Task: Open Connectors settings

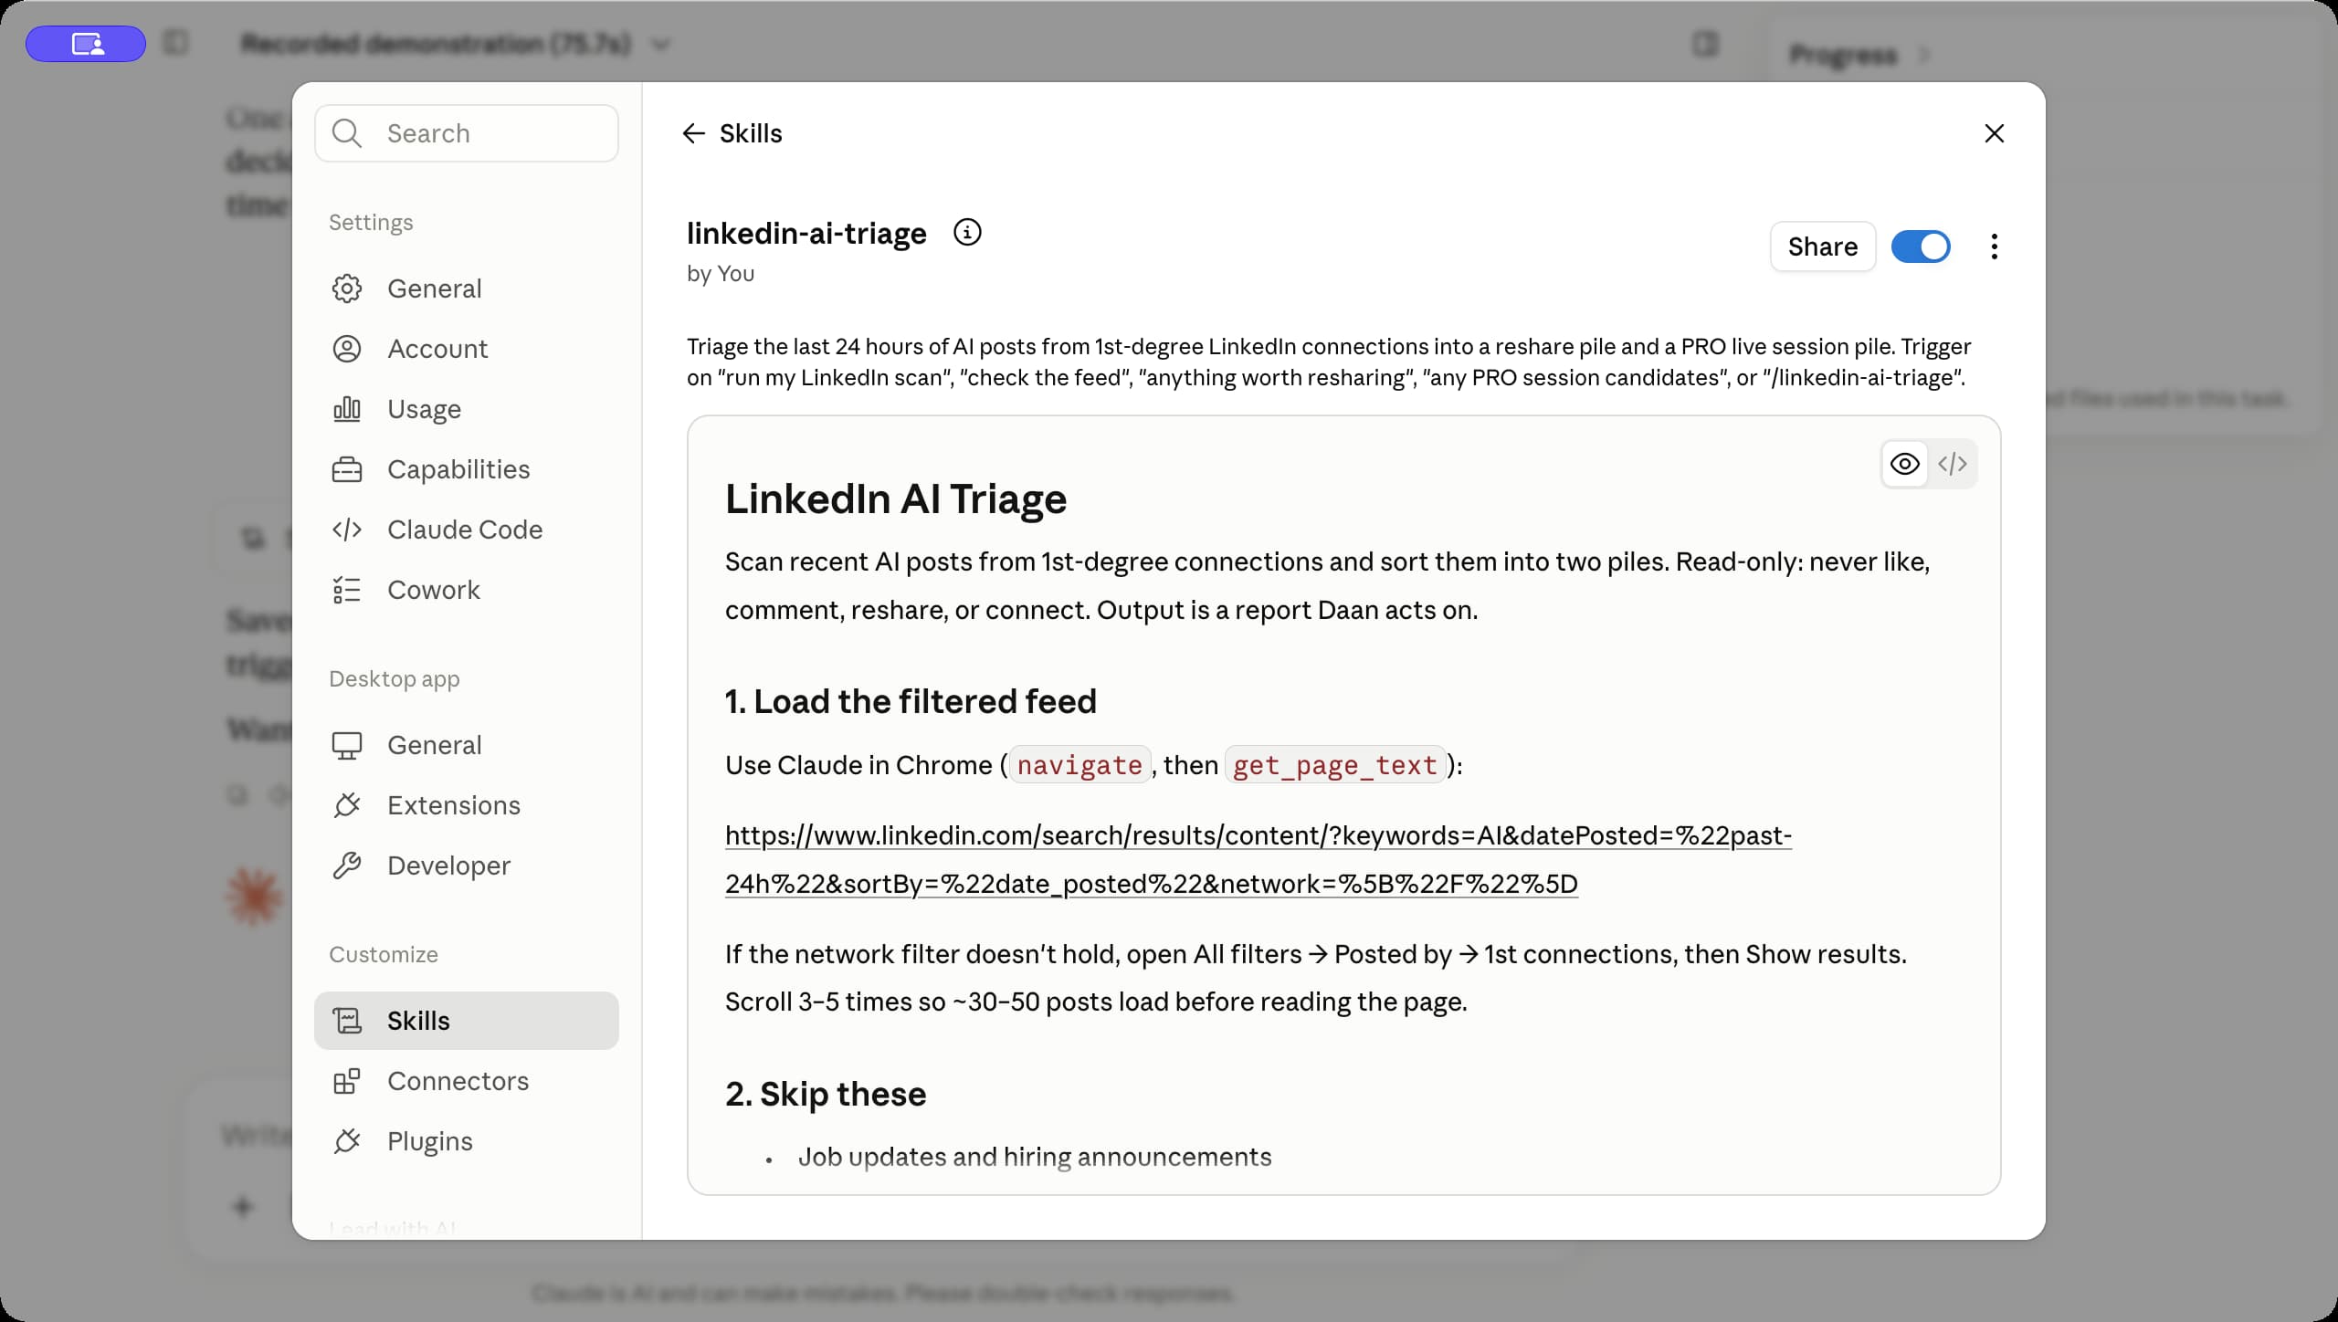Action: [x=467, y=1081]
